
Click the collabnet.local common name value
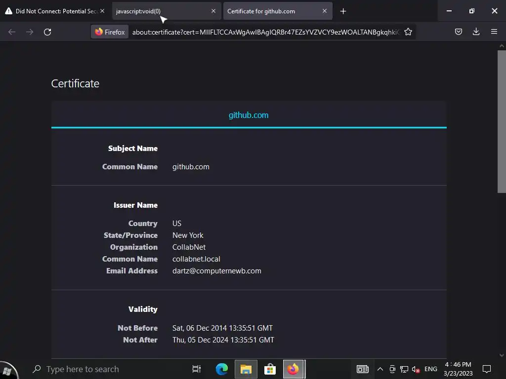click(x=196, y=259)
